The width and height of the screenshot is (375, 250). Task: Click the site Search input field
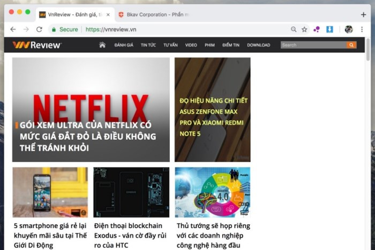[313, 45]
